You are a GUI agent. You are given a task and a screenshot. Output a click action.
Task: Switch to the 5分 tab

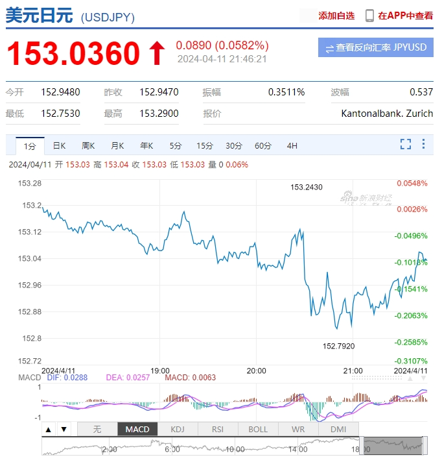[176, 145]
